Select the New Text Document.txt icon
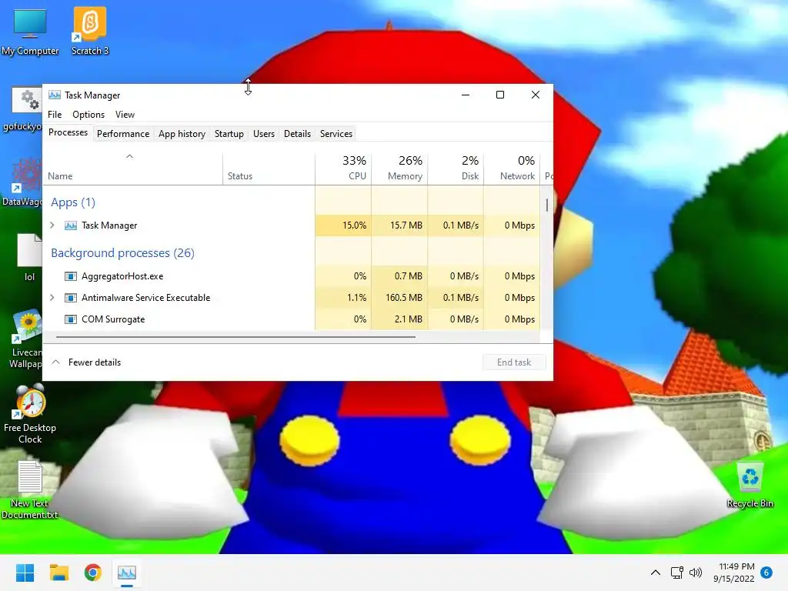 (30, 476)
